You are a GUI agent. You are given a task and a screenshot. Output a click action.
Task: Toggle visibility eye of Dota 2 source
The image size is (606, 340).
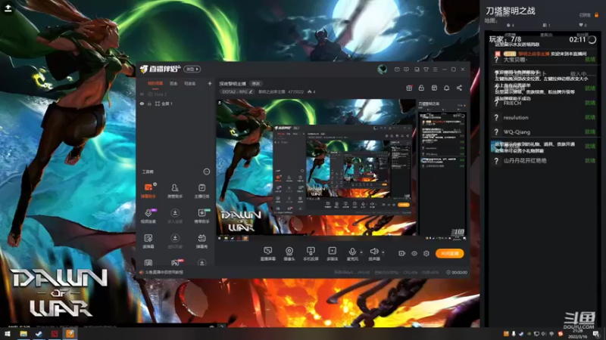(x=142, y=94)
